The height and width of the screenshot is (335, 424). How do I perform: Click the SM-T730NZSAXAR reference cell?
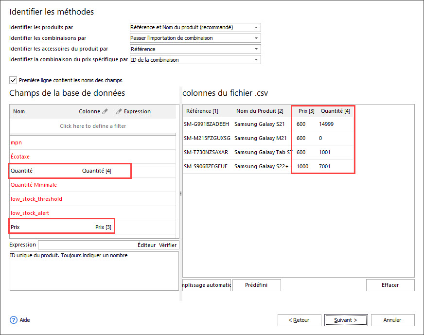(206, 152)
